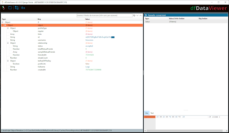Viewport: 229px width, 133px height.
Task: Click Value/Little Endian column header
Action: (183, 19)
